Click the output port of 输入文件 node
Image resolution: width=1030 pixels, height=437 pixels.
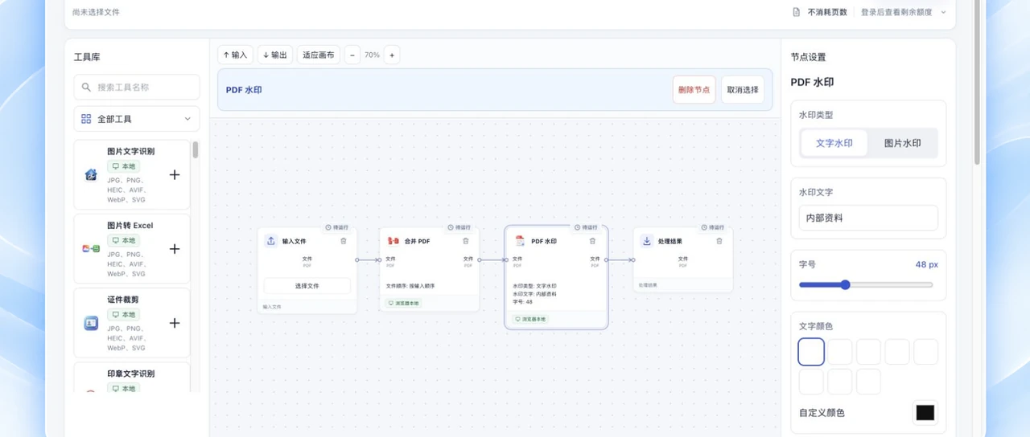click(x=356, y=259)
